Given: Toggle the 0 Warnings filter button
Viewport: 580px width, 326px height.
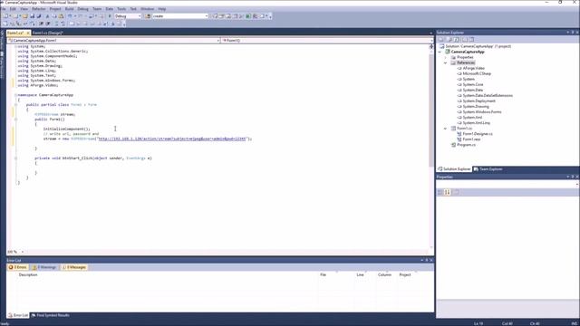Looking at the screenshot, I should 44,267.
